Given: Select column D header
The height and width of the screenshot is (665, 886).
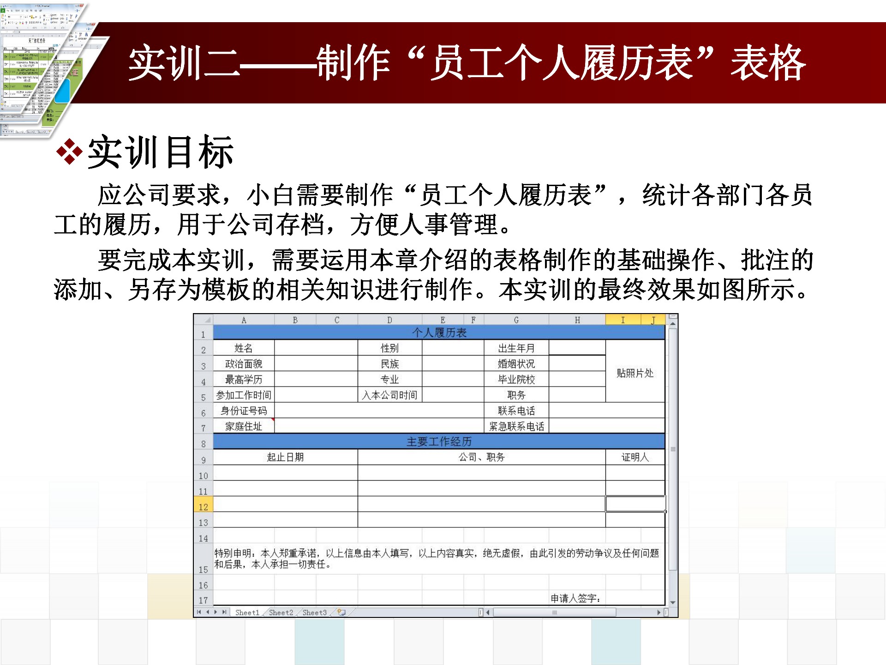Looking at the screenshot, I should (x=389, y=320).
